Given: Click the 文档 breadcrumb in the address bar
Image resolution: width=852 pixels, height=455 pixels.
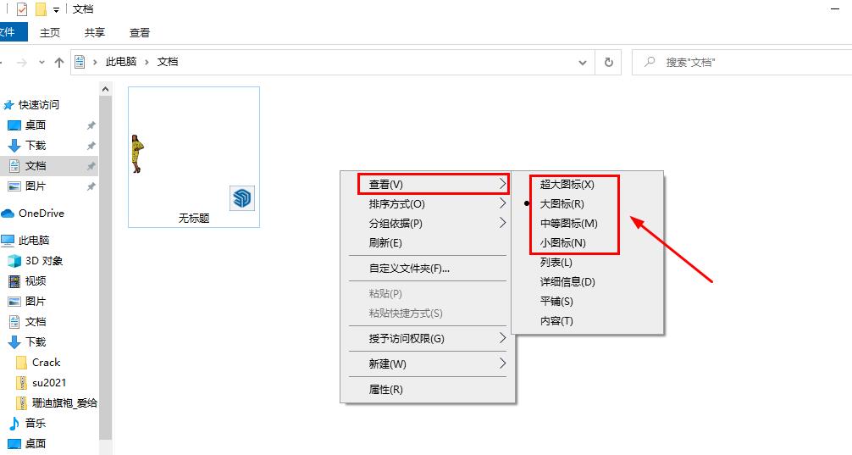Looking at the screenshot, I should (168, 62).
